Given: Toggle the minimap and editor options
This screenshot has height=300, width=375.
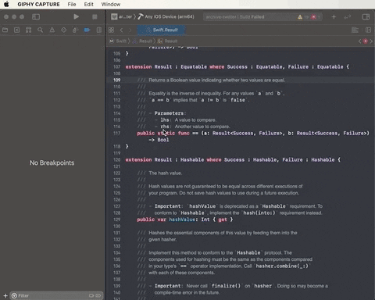Looking at the screenshot, I should (x=355, y=30).
